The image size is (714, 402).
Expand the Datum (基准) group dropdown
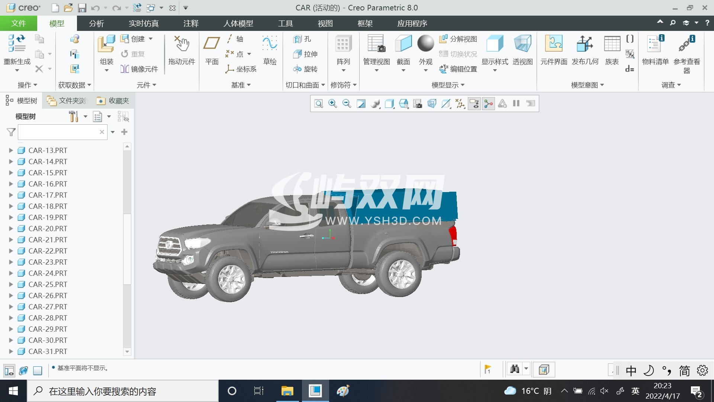(x=249, y=85)
